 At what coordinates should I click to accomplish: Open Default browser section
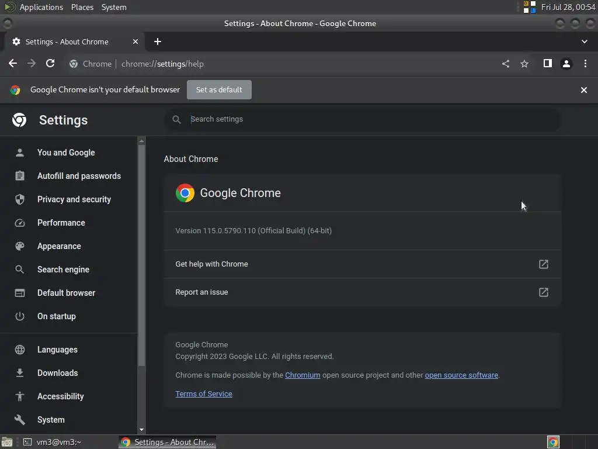pos(67,293)
